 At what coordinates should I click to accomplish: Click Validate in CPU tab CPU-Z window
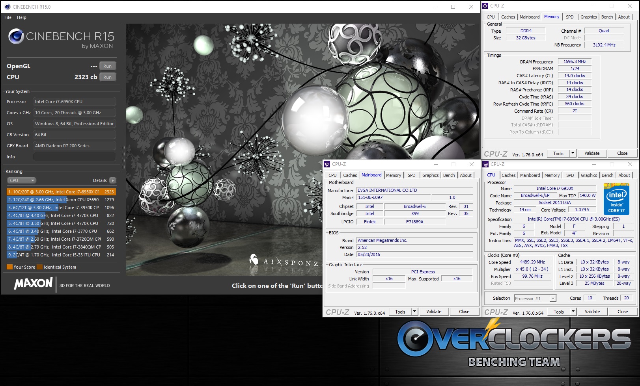coord(592,312)
